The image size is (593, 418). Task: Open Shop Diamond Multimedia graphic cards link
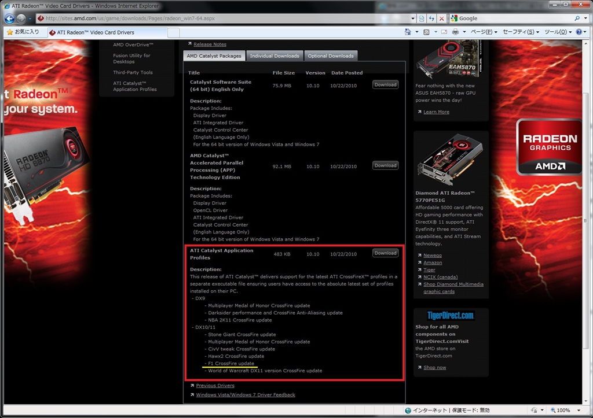point(453,288)
